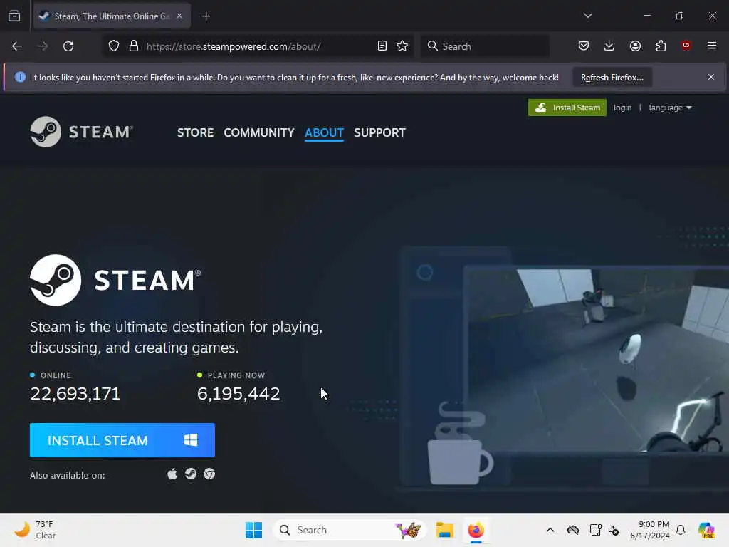Select the ABOUT menu item
The width and height of the screenshot is (729, 547).
pos(324,132)
